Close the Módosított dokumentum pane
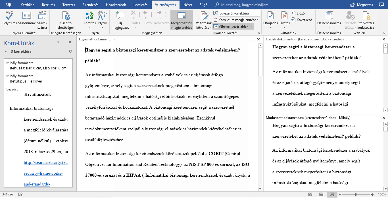This screenshot has width=388, height=198. click(384, 118)
